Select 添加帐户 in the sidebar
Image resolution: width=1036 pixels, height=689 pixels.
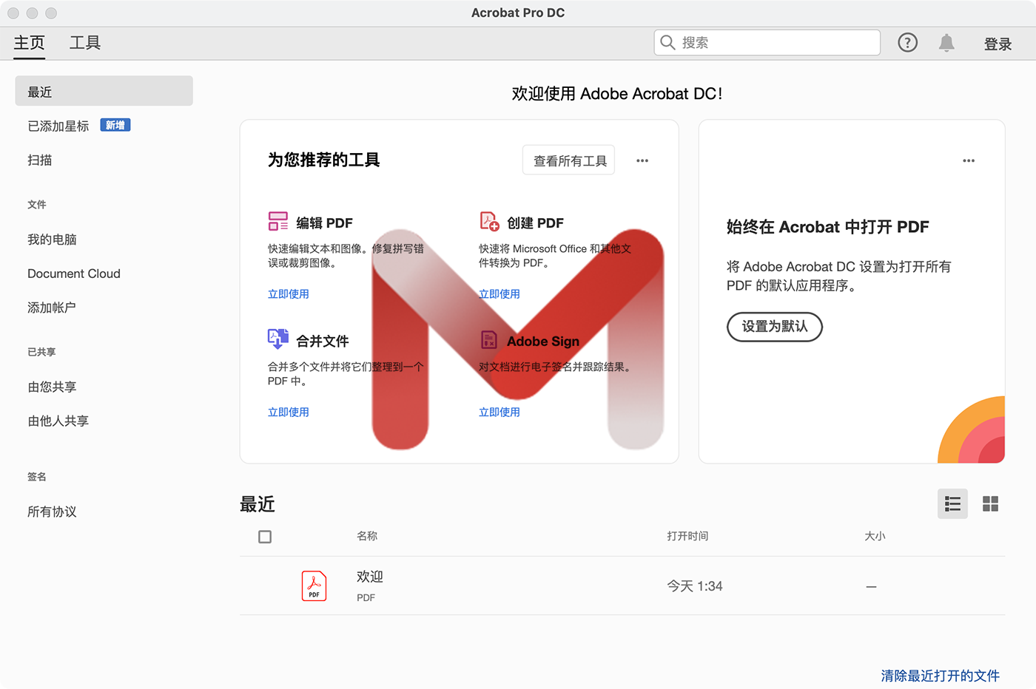click(x=52, y=308)
